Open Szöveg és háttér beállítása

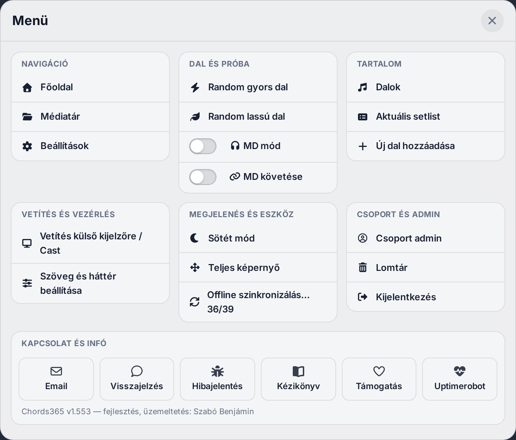(90, 283)
